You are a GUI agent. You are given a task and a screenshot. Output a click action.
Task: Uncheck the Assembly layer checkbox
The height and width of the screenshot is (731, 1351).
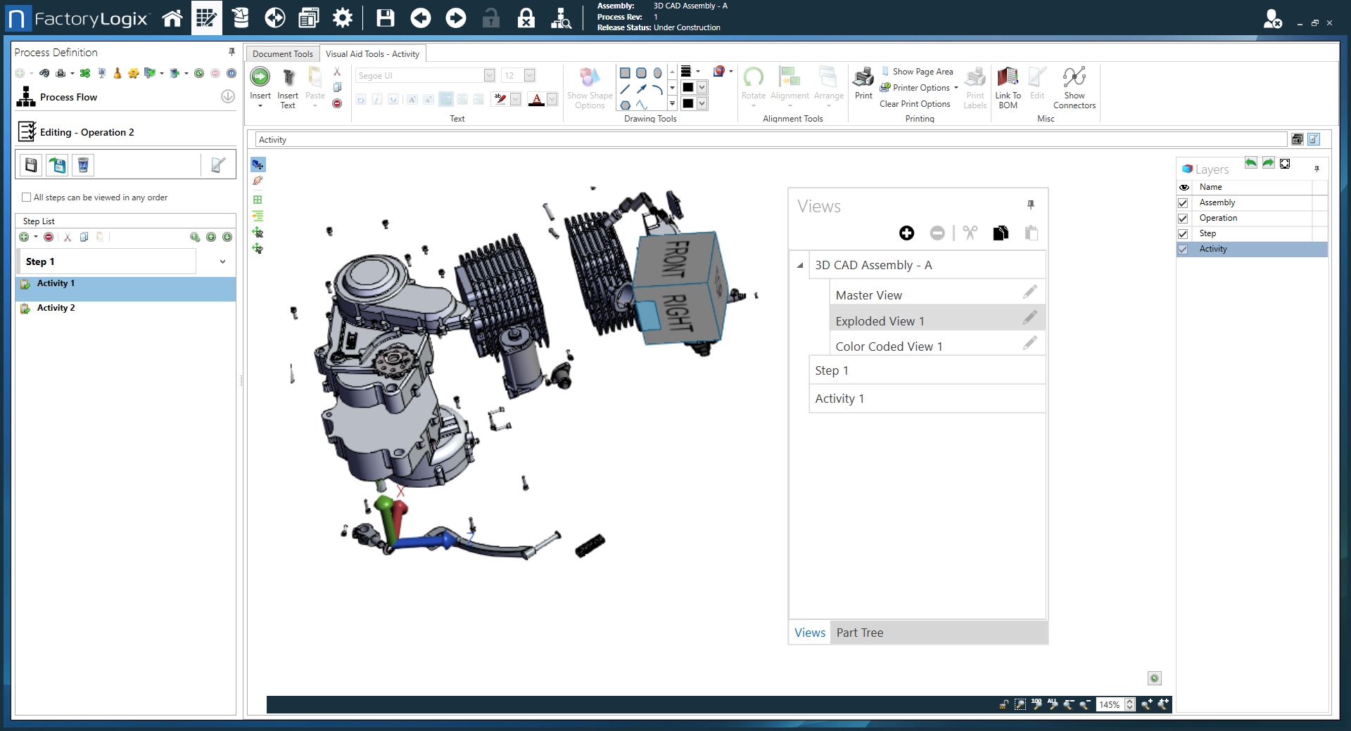[x=1184, y=203]
